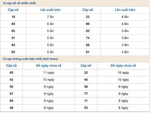Click pair number 23 cell
The height and width of the screenshot is (113, 150).
click(88, 17)
